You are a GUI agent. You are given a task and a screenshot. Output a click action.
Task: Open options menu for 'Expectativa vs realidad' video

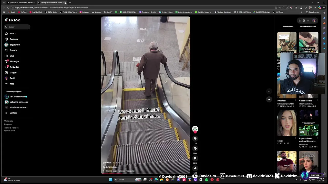click(317, 138)
